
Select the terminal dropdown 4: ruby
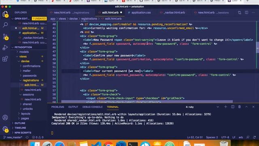coord(202,107)
